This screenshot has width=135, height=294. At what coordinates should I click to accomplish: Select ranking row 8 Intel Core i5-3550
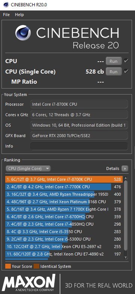pos(64,232)
